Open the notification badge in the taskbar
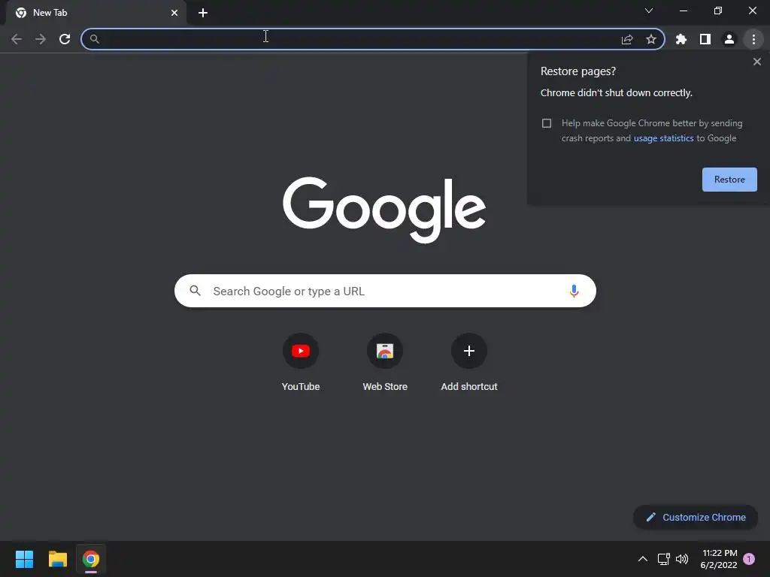 coord(749,559)
